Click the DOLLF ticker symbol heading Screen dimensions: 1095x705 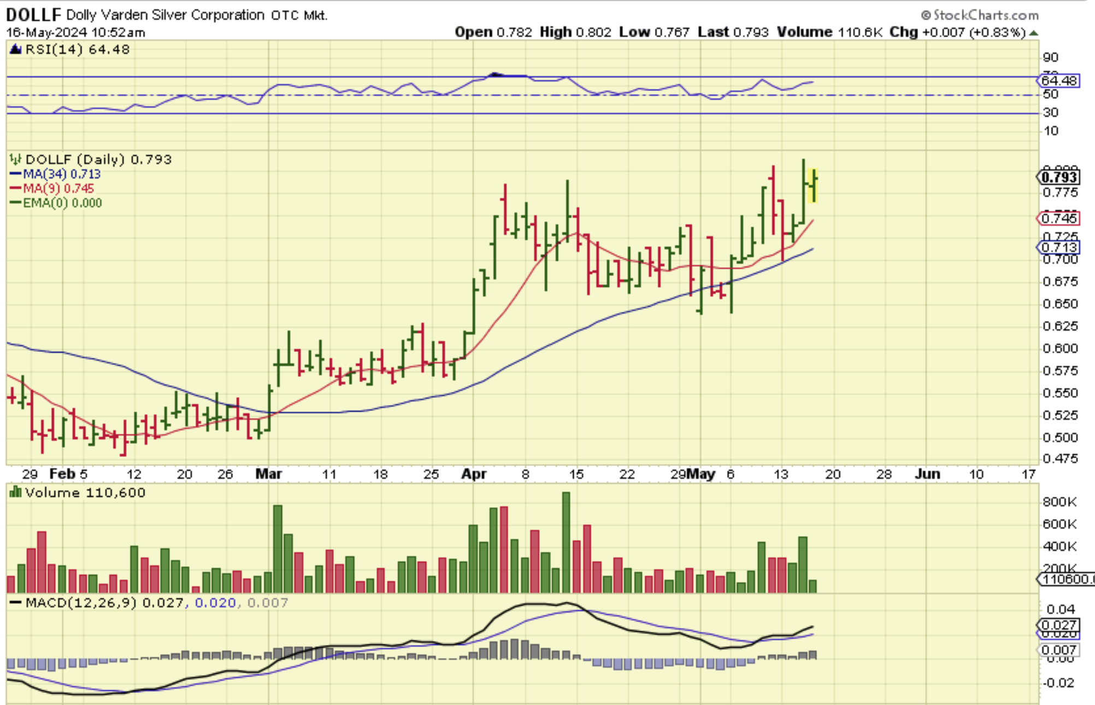click(x=33, y=15)
